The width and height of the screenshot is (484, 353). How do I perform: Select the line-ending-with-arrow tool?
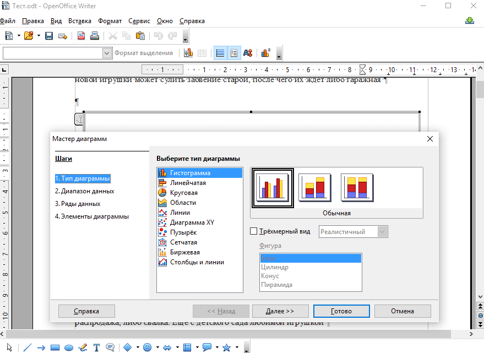(41, 347)
